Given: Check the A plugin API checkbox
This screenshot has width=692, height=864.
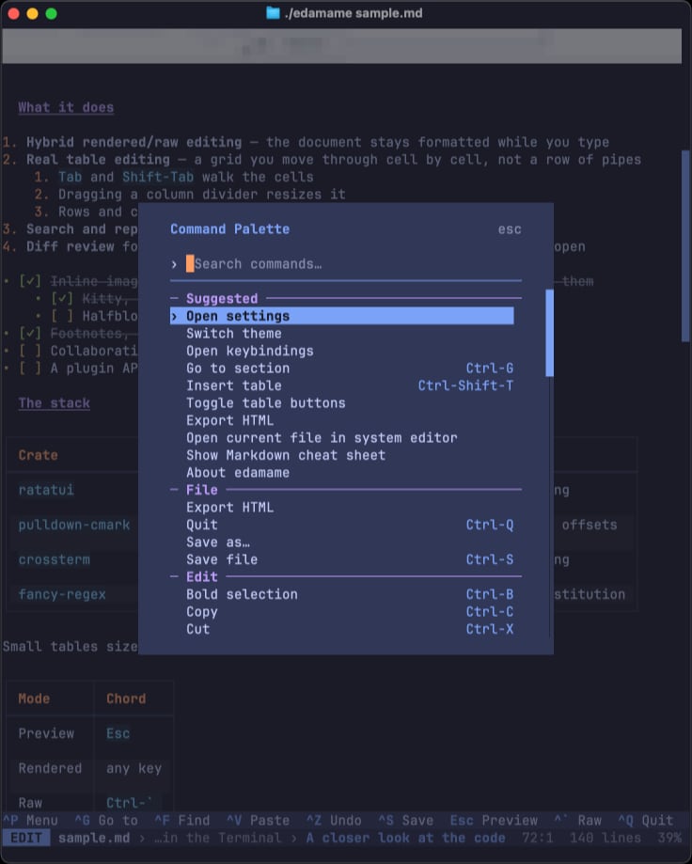Looking at the screenshot, I should 30,369.
